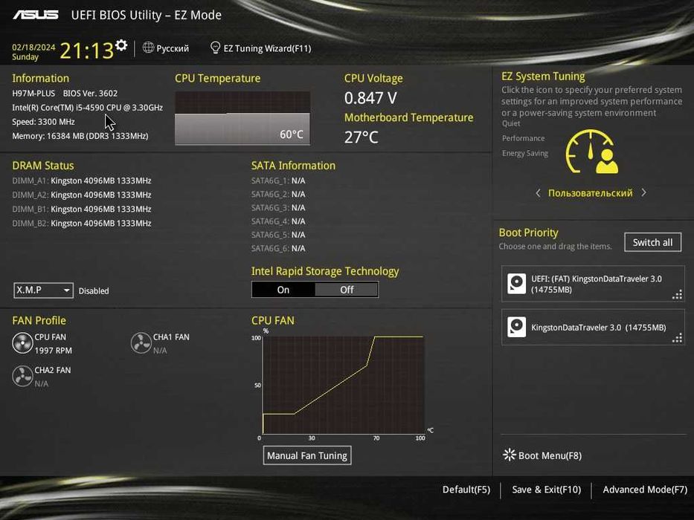Select next EZ System Tuning profile arrow
The width and height of the screenshot is (694, 520).
[643, 193]
